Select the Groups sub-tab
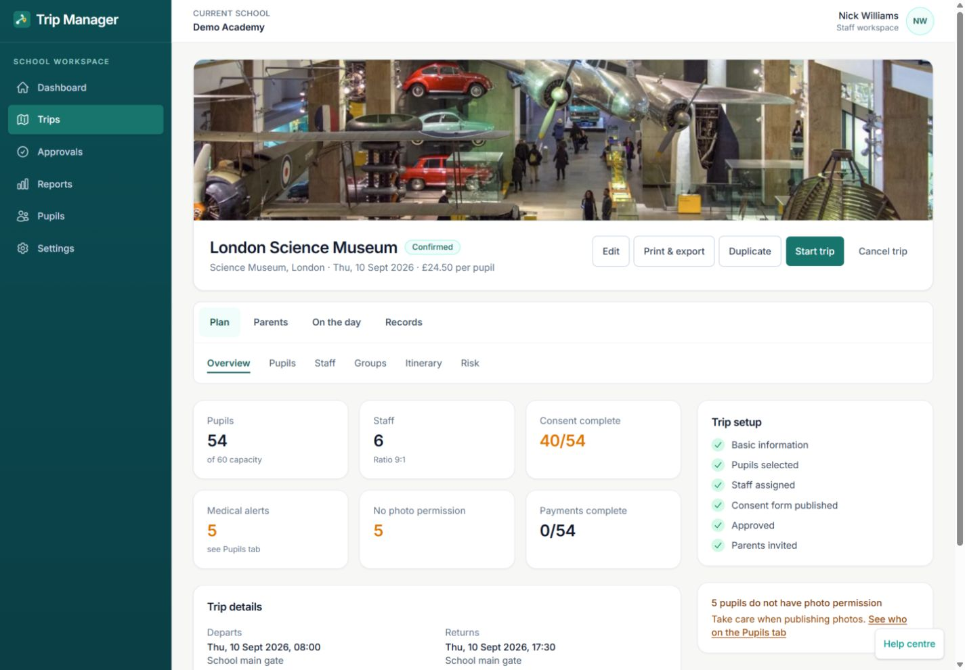The height and width of the screenshot is (670, 965). (370, 363)
